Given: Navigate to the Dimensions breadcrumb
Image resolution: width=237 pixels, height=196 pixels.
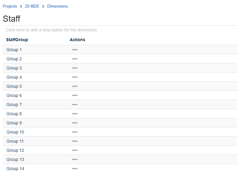Looking at the screenshot, I should coord(58,6).
